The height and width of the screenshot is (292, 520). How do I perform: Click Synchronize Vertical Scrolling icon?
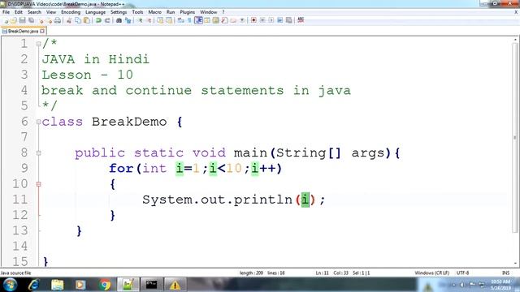160,20
